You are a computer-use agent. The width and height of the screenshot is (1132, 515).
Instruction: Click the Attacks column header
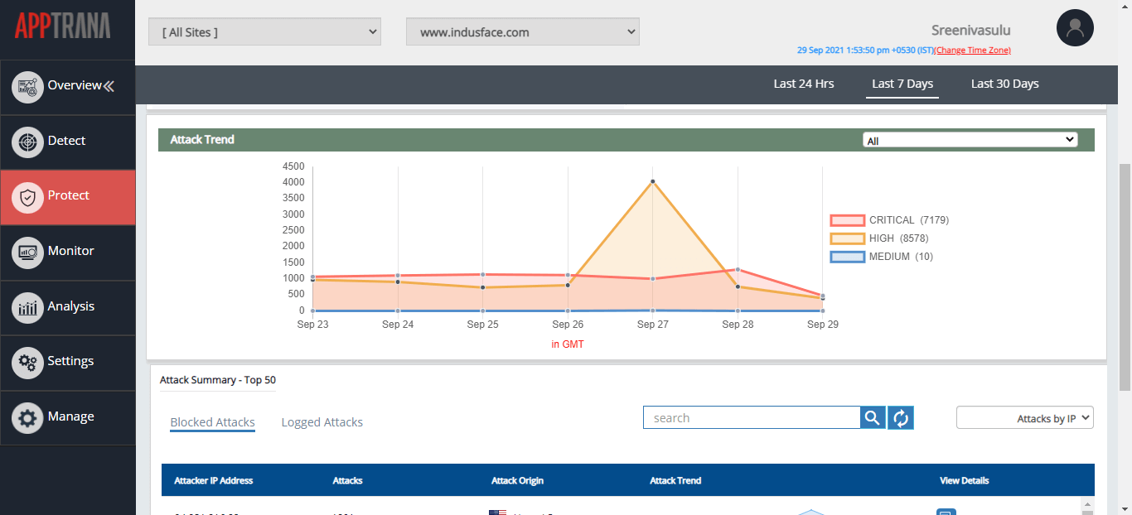click(x=347, y=480)
